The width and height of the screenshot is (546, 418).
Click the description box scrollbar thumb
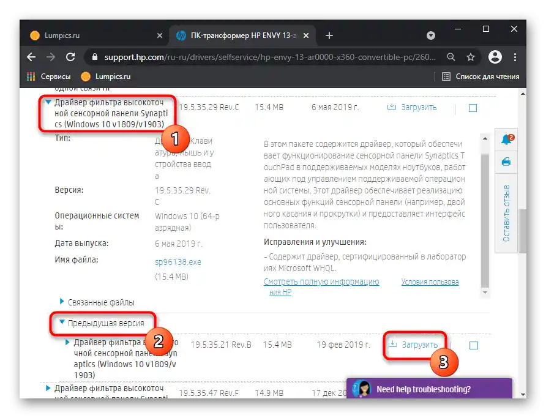coord(485,221)
